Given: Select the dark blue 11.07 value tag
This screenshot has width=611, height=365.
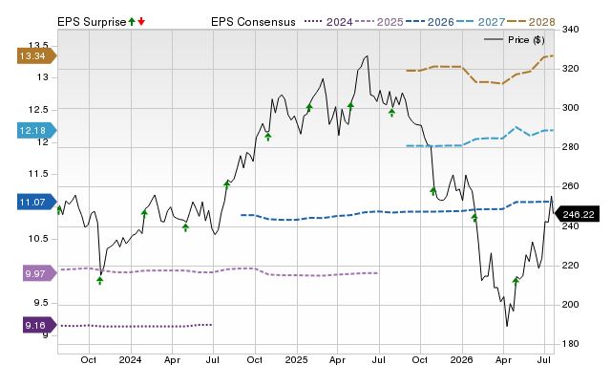Looking at the screenshot, I should point(36,202).
